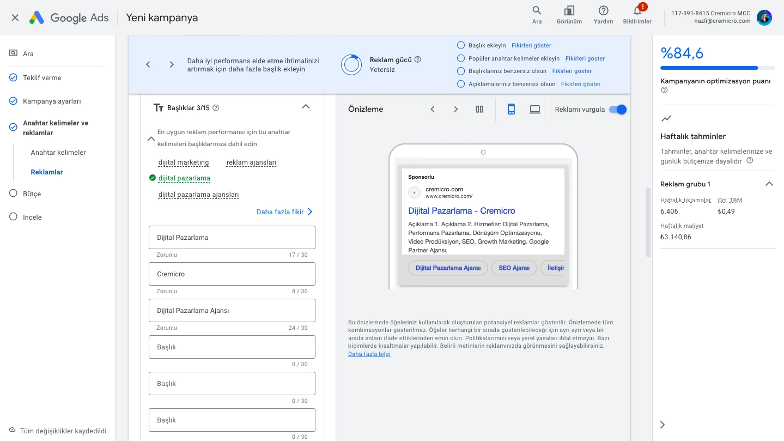Click the Cremicro headline field
This screenshot has width=784, height=441.
(232, 274)
